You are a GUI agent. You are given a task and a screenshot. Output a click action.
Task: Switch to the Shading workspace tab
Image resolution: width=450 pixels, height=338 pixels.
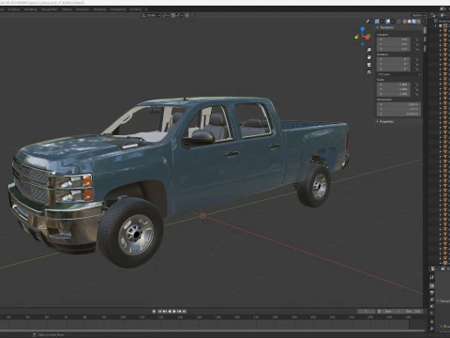[67, 9]
